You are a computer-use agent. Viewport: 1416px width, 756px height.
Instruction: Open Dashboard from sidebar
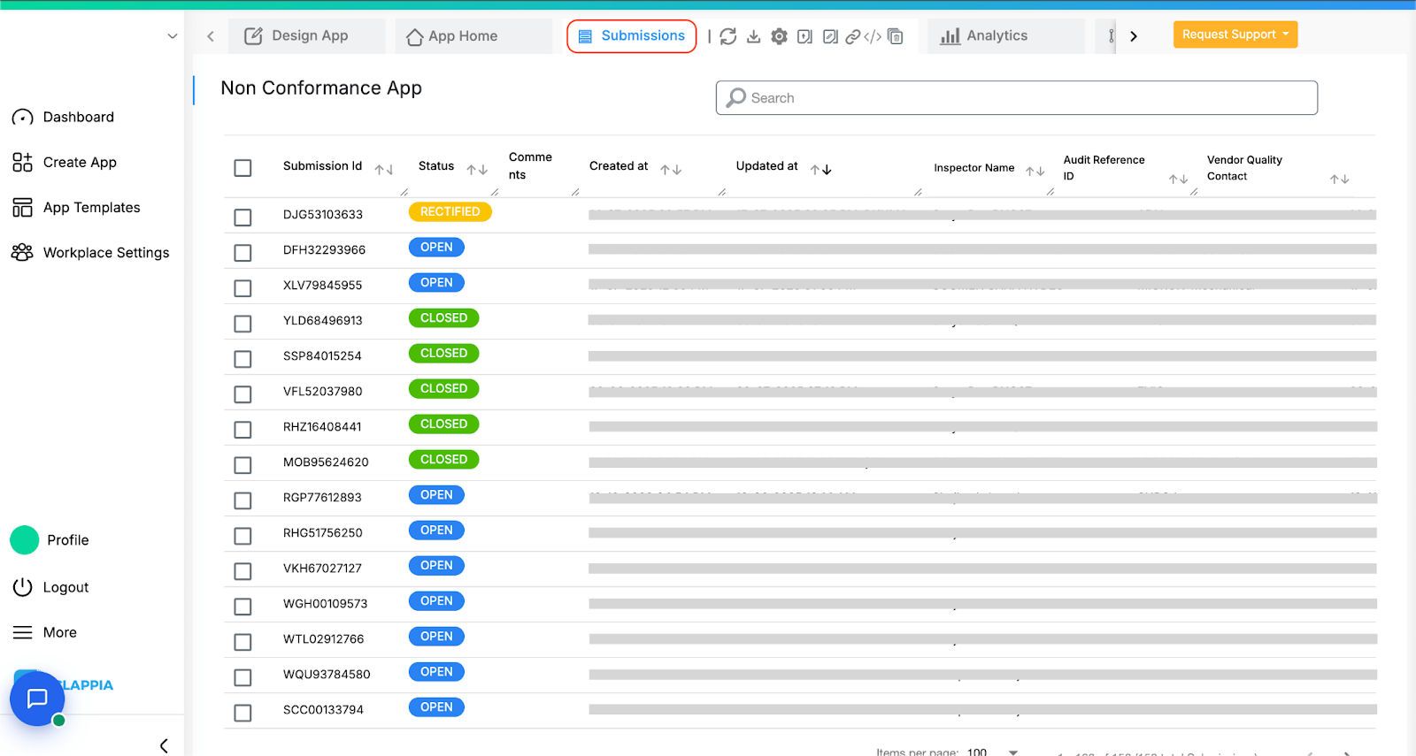point(64,117)
